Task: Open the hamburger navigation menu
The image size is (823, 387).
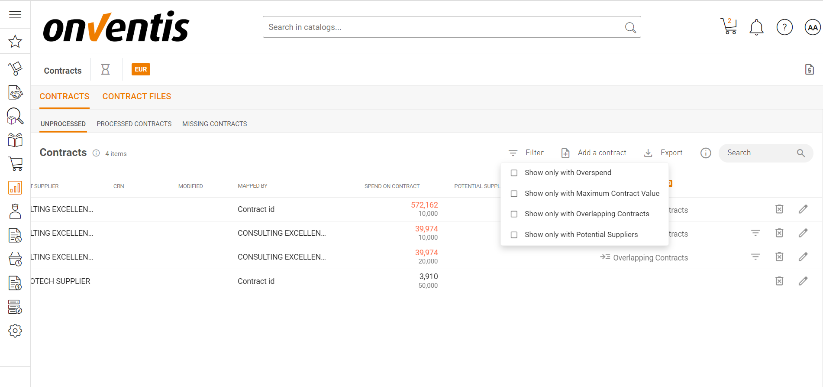Action: click(15, 14)
